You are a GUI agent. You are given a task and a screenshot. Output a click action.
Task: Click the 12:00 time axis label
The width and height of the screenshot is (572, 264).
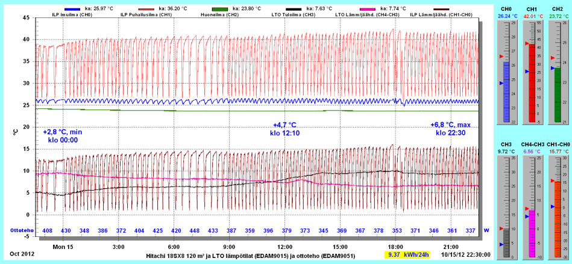284,247
